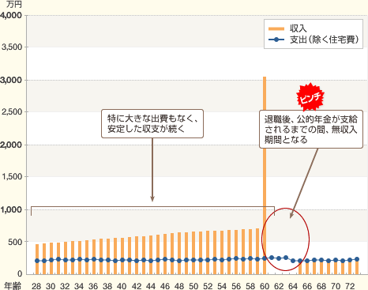368x290 pixels.
Task: Click the orange income bar at age 28
Action: [x=37, y=259]
